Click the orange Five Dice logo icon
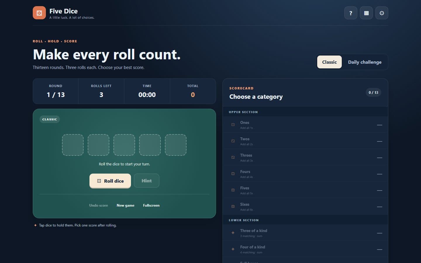This screenshot has width=421, height=263. click(x=39, y=13)
